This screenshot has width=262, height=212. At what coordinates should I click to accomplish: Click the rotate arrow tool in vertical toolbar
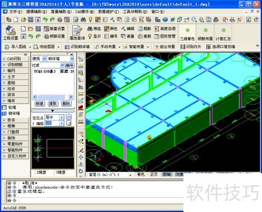click(x=81, y=171)
